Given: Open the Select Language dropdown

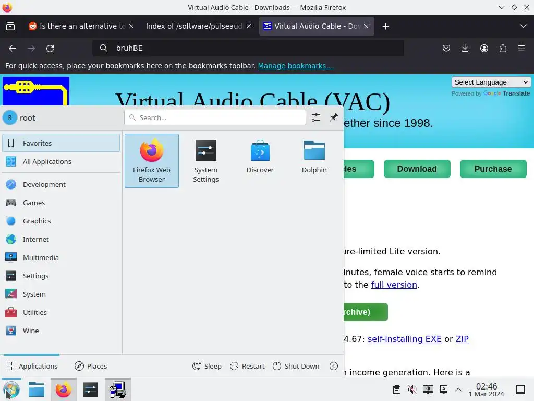Looking at the screenshot, I should coord(491,82).
